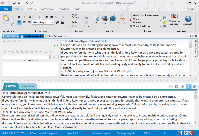Click the binoculars find icon
This screenshot has height=136, width=199.
coord(86,18)
